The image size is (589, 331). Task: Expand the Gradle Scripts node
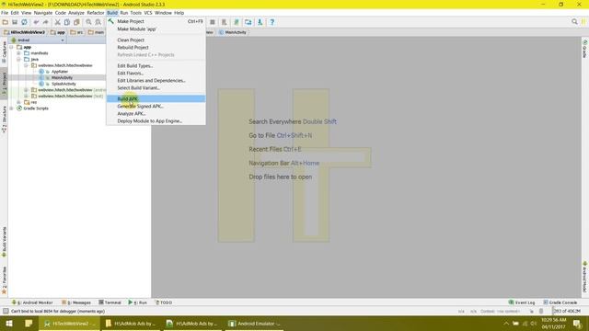coord(12,108)
